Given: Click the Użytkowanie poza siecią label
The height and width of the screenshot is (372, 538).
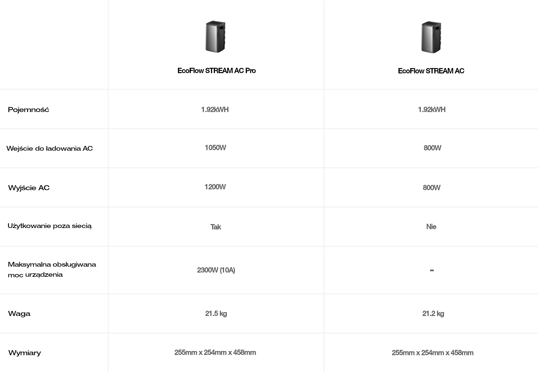Looking at the screenshot, I should (50, 226).
